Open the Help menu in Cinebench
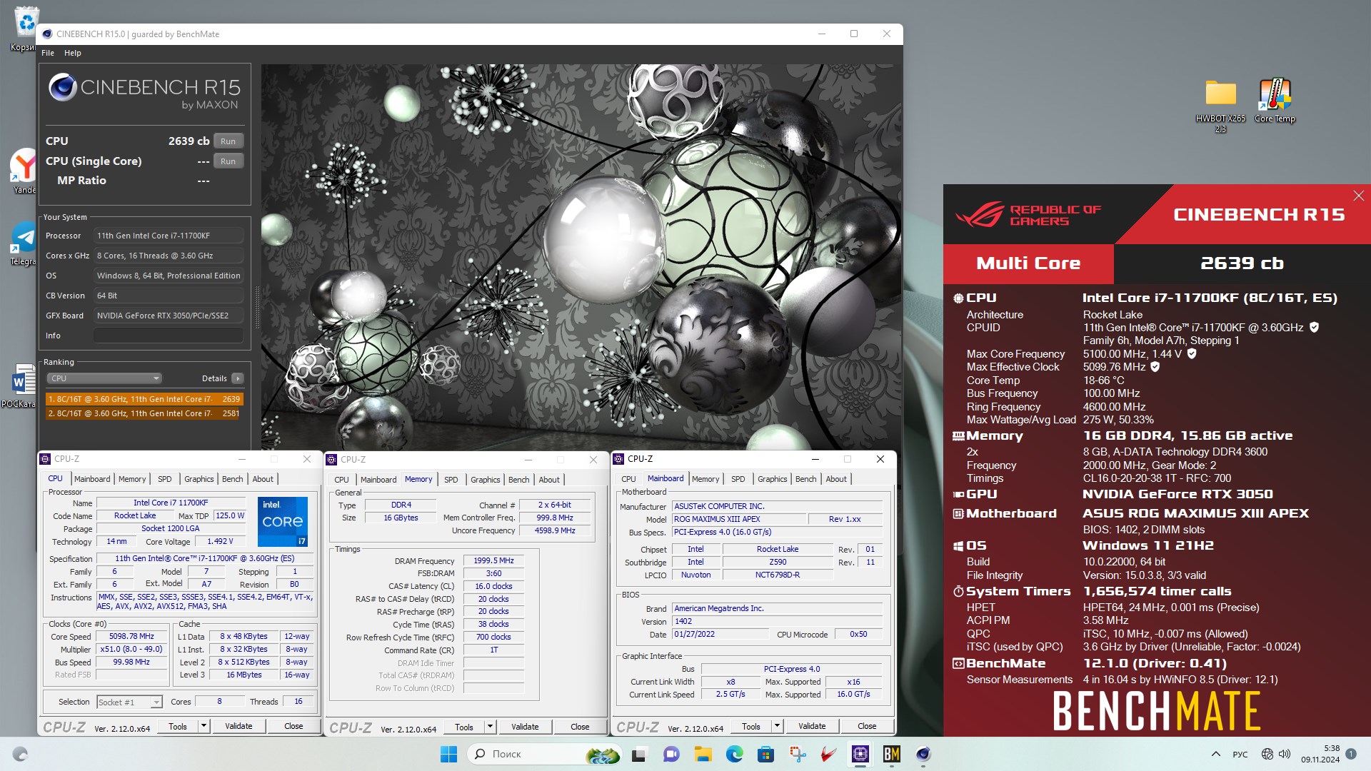1371x771 pixels. [x=72, y=53]
